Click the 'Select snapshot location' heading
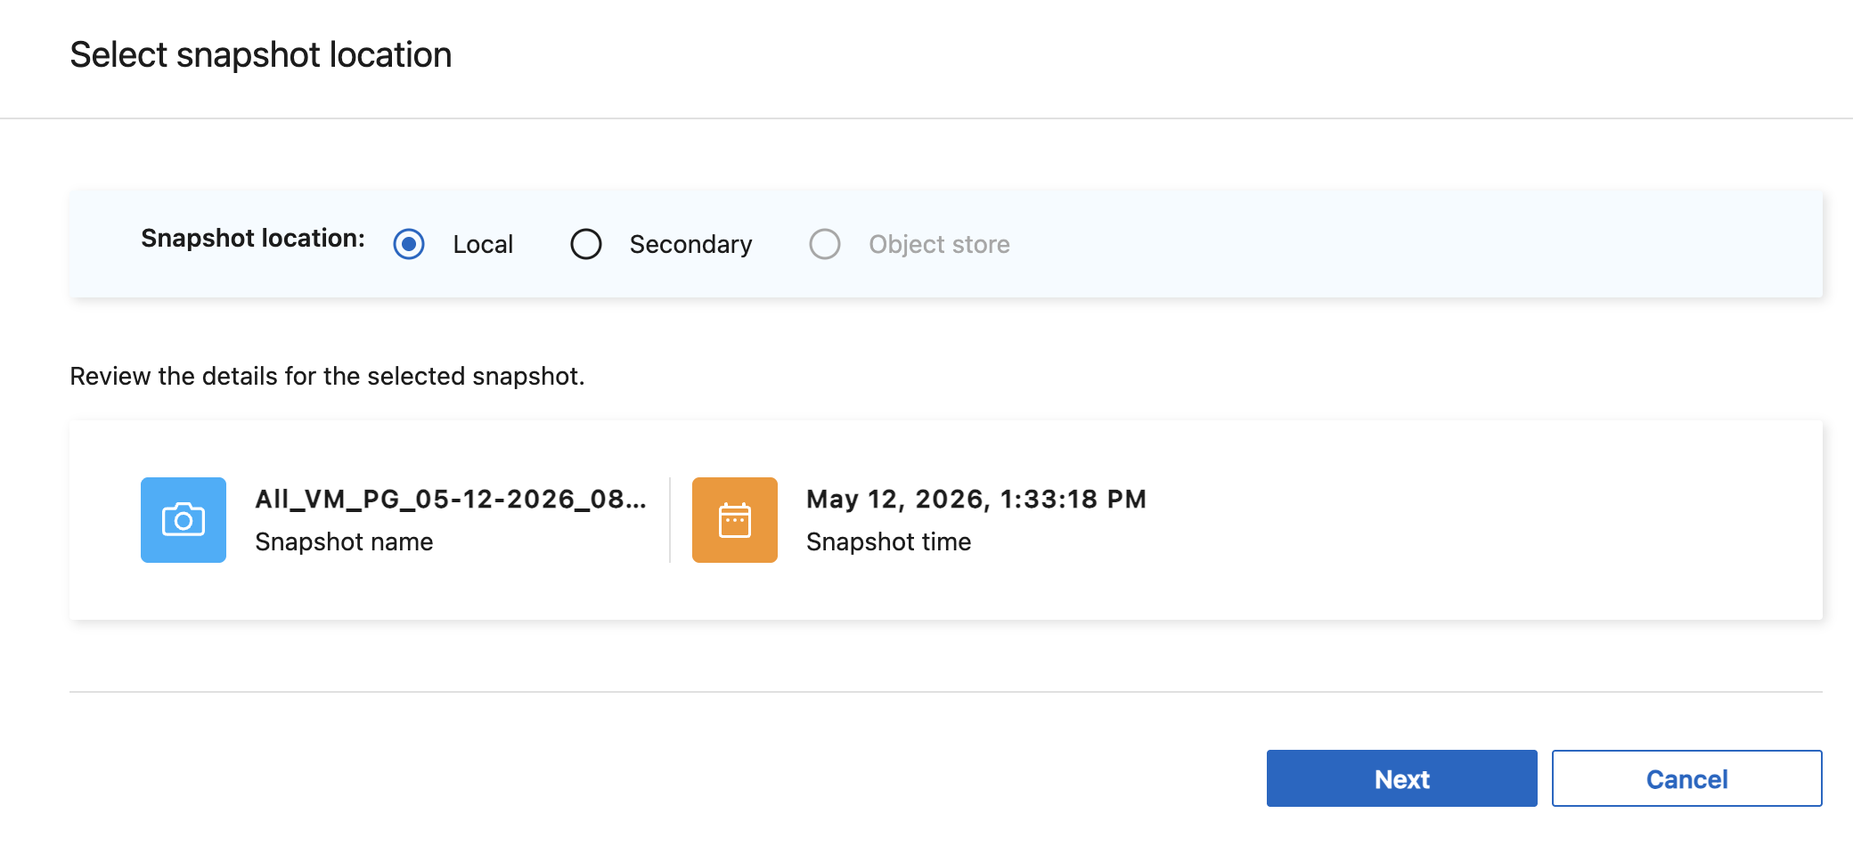The image size is (1853, 846). point(261,55)
